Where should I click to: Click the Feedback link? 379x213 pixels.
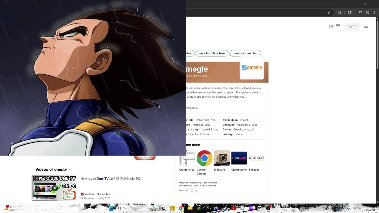click(x=184, y=191)
